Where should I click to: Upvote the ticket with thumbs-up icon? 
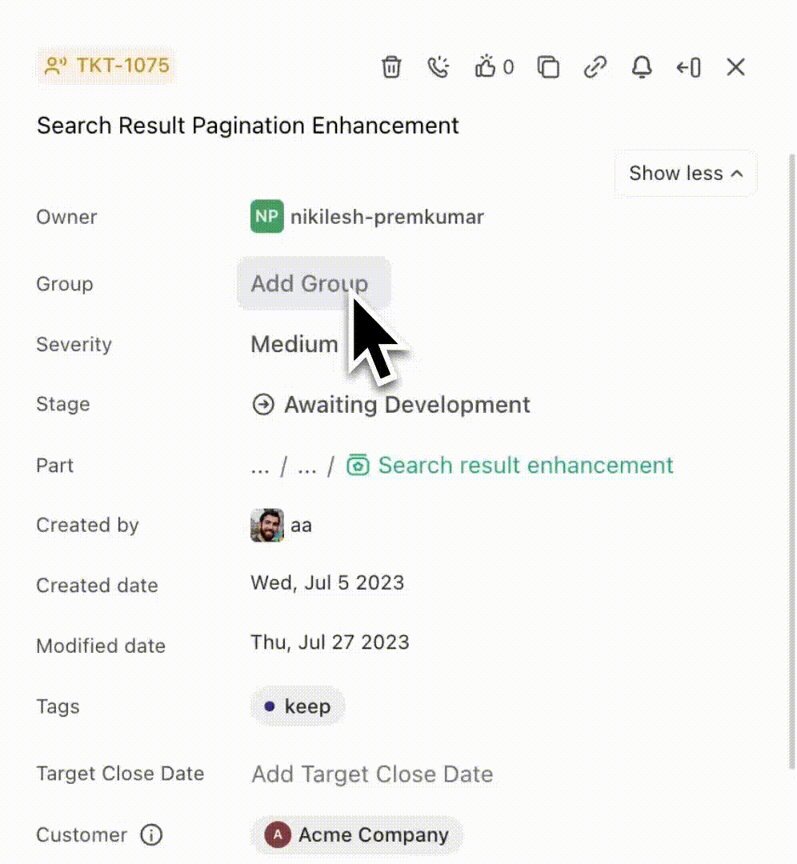pos(487,67)
